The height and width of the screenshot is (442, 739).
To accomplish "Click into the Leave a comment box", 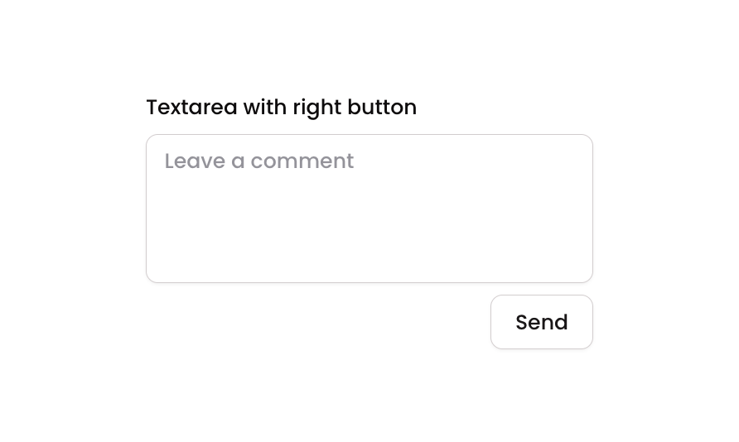I will tap(369, 209).
